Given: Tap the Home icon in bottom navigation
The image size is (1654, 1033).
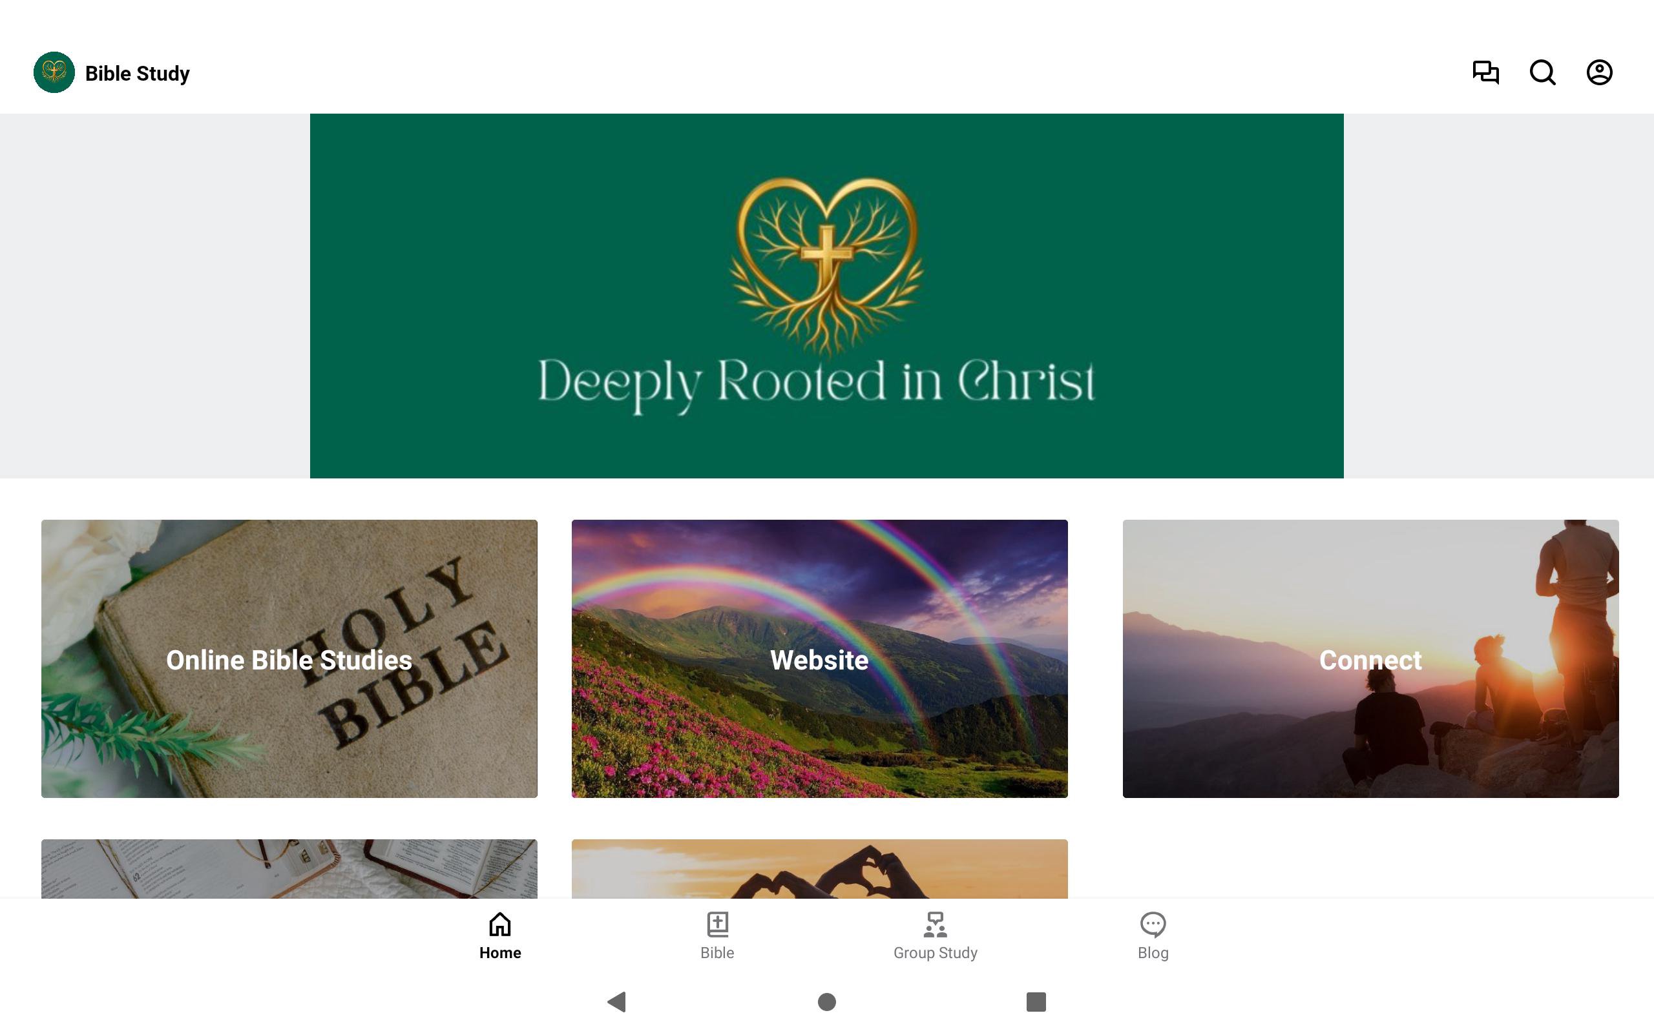Looking at the screenshot, I should [499, 925].
